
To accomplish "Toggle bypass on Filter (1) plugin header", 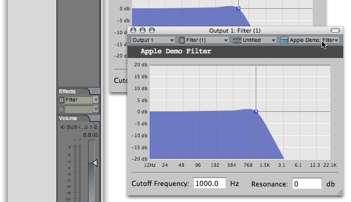I will (182, 40).
